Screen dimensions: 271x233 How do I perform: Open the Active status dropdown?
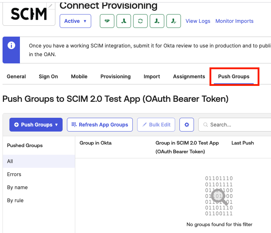75,21
